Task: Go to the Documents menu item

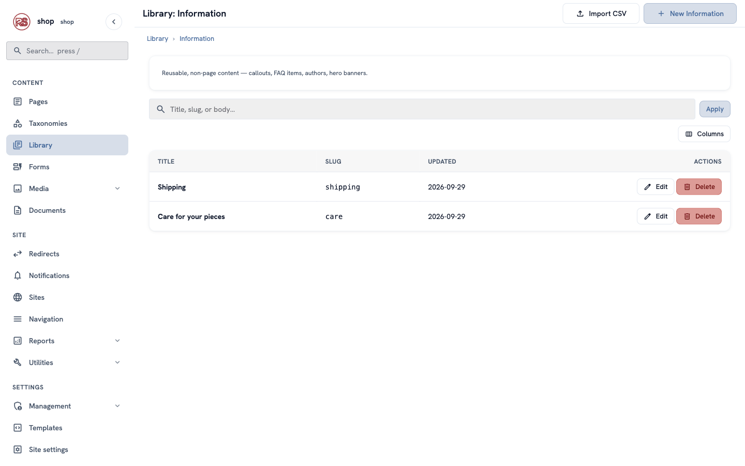Action: 67,210
